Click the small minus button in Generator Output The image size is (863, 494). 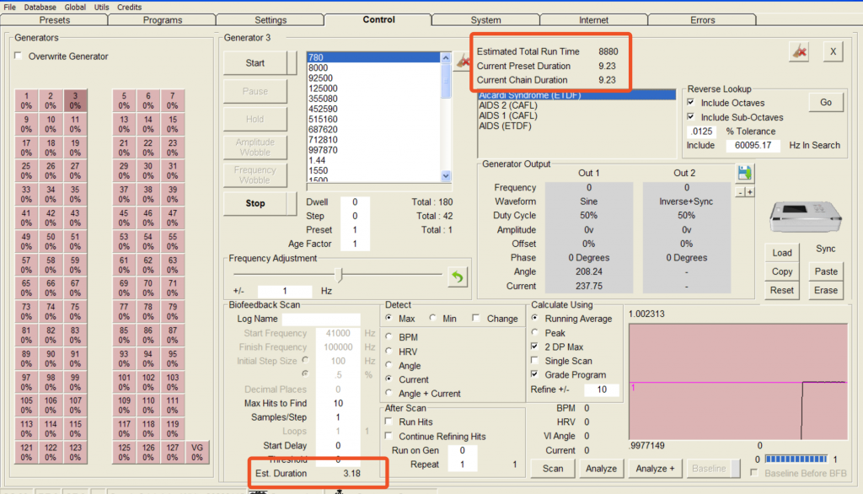click(x=740, y=192)
